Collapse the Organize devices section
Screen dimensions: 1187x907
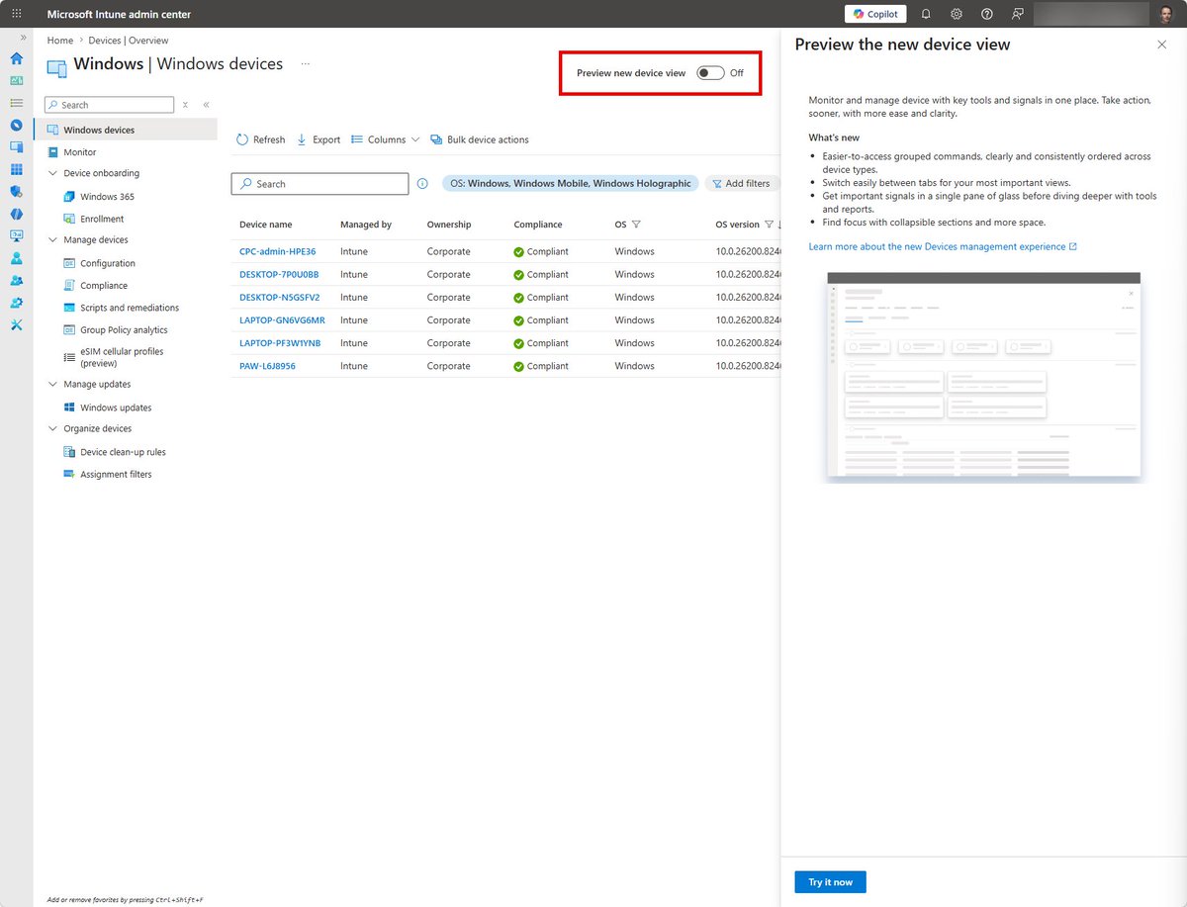(x=53, y=429)
